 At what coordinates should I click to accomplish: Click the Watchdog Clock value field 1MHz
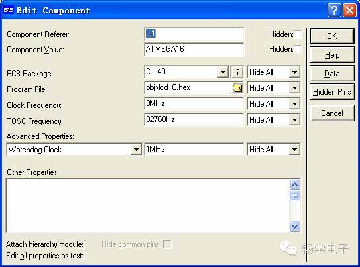(194, 149)
